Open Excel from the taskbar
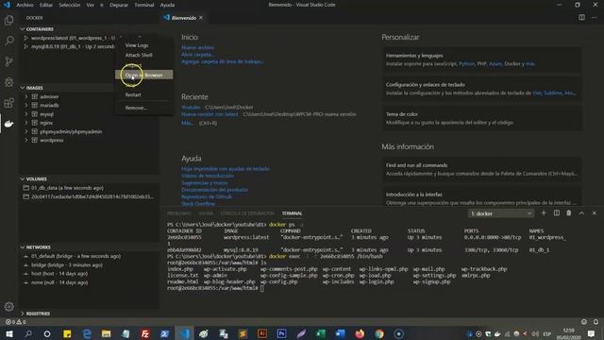Image resolution: width=604 pixels, height=340 pixels. pos(321,333)
